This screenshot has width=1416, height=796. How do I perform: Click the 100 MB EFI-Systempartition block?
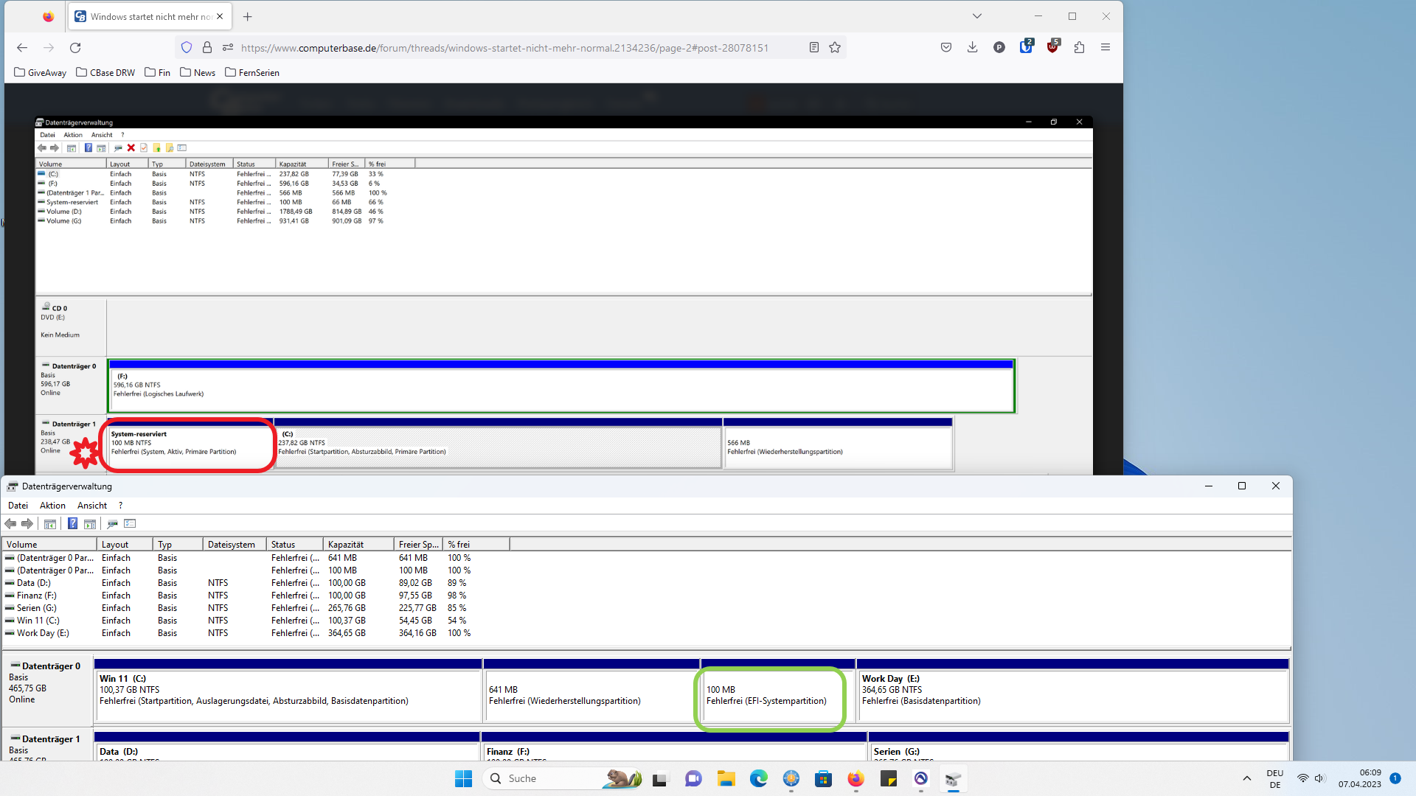pos(769,696)
